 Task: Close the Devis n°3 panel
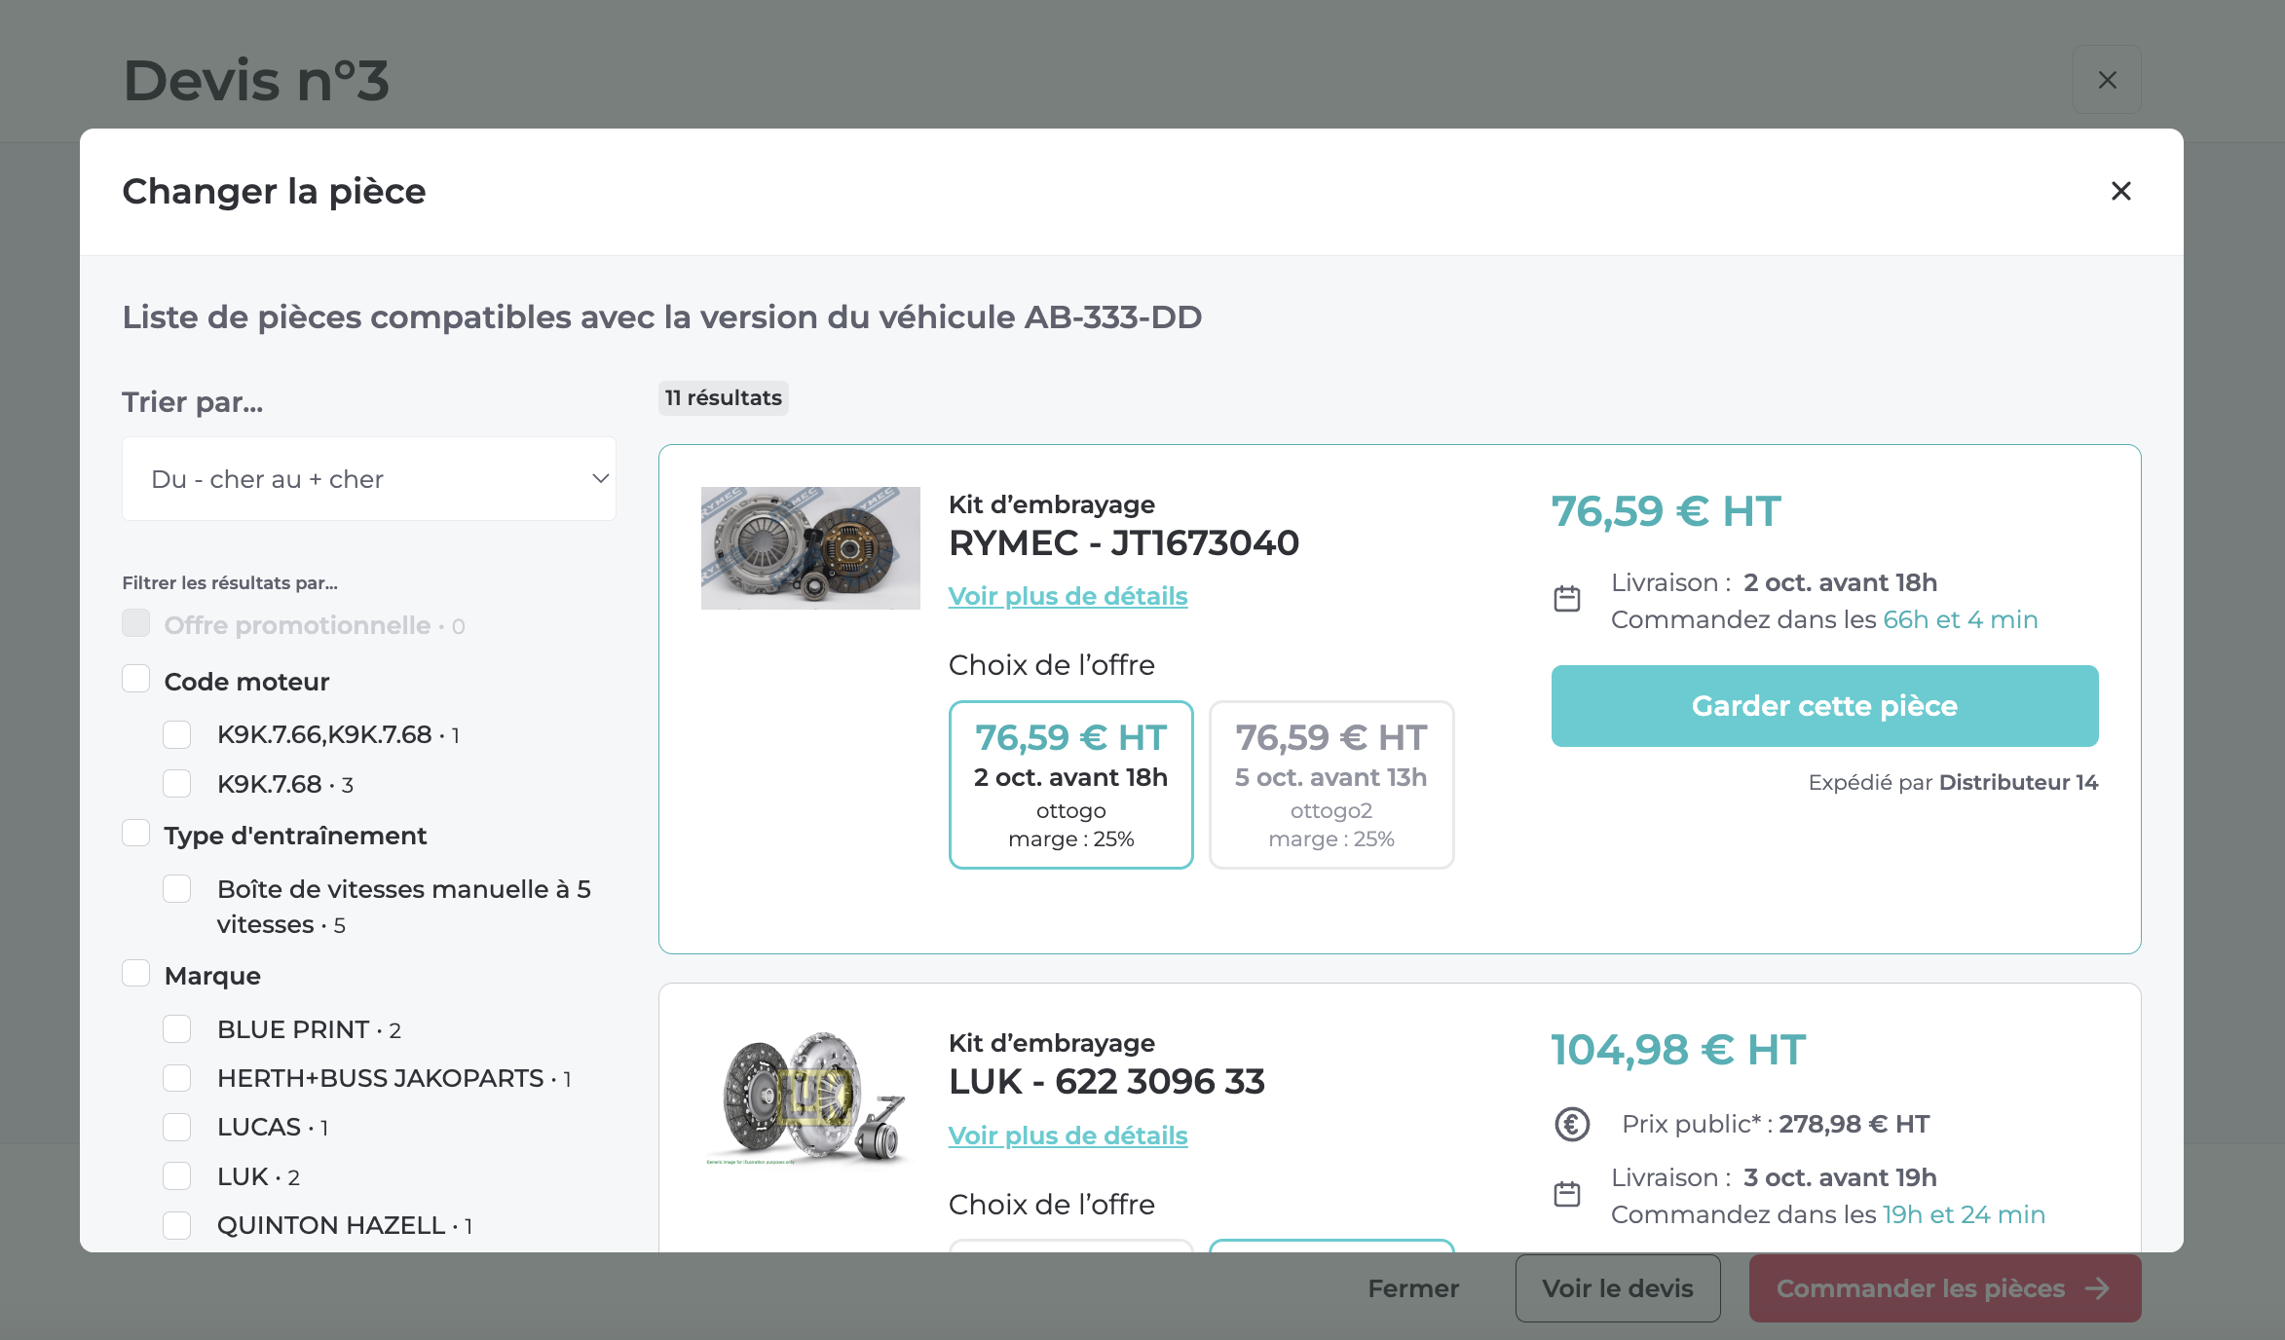[x=2106, y=80]
